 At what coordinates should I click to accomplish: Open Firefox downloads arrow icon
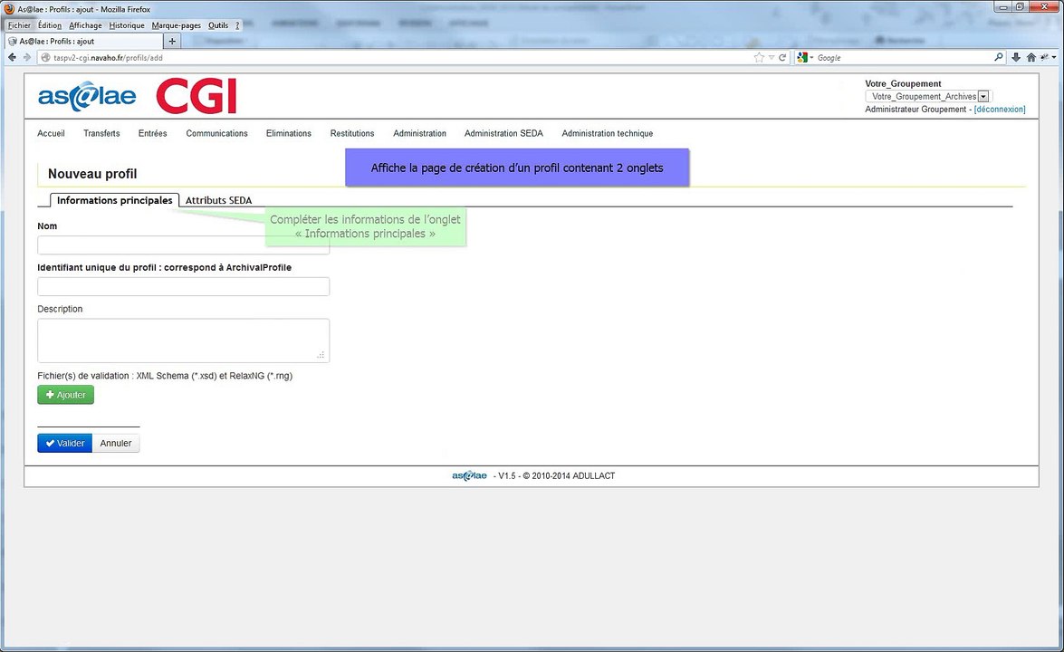tap(1016, 58)
